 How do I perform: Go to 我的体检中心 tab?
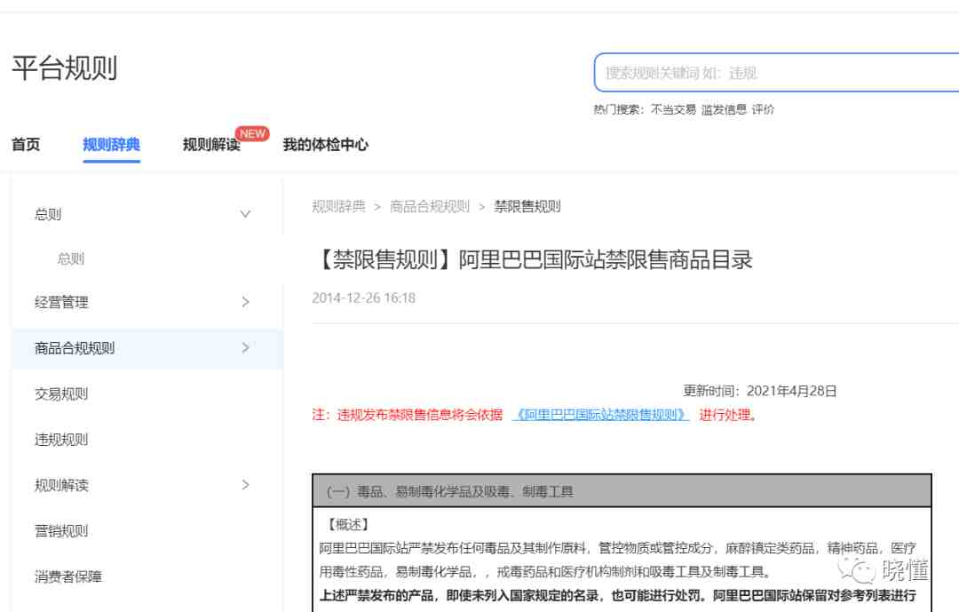[325, 145]
